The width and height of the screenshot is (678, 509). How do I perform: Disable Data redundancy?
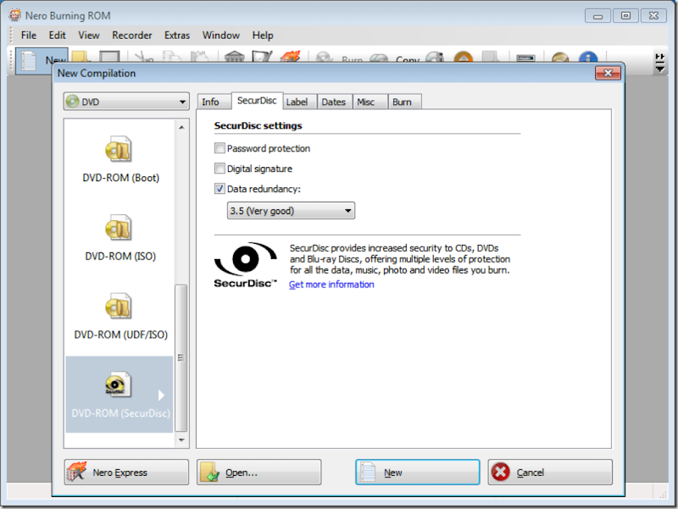point(220,188)
